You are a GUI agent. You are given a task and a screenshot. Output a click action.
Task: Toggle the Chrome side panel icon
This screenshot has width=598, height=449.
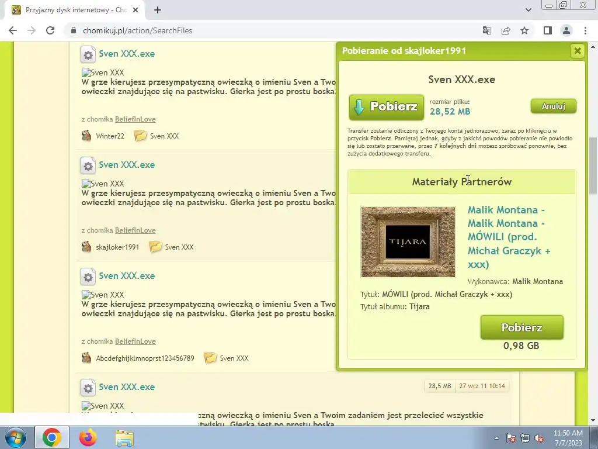[548, 30]
